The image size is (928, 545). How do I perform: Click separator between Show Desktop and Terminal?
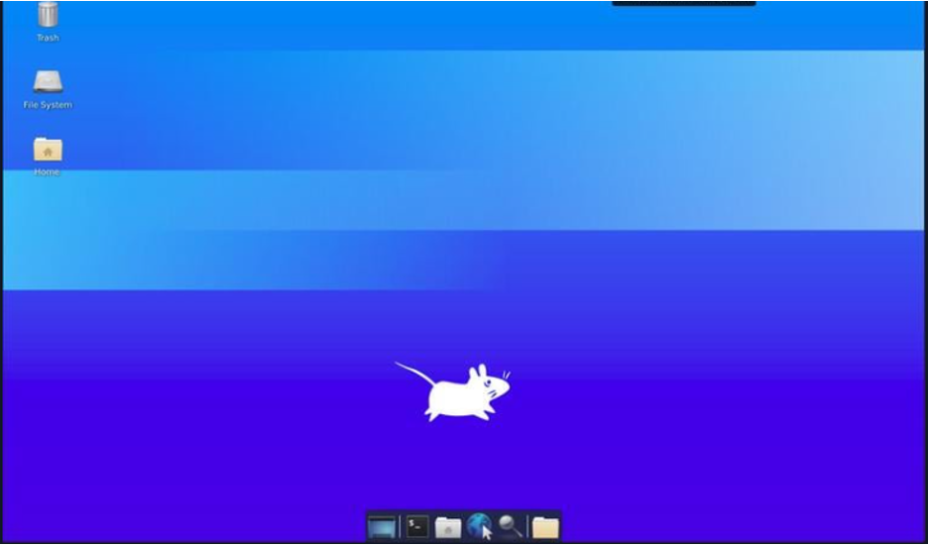[x=400, y=526]
